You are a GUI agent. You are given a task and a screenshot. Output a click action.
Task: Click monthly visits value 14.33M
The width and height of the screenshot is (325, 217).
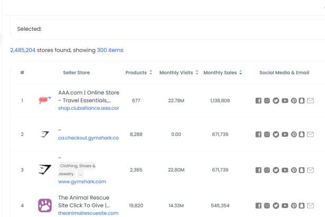pos(176,205)
